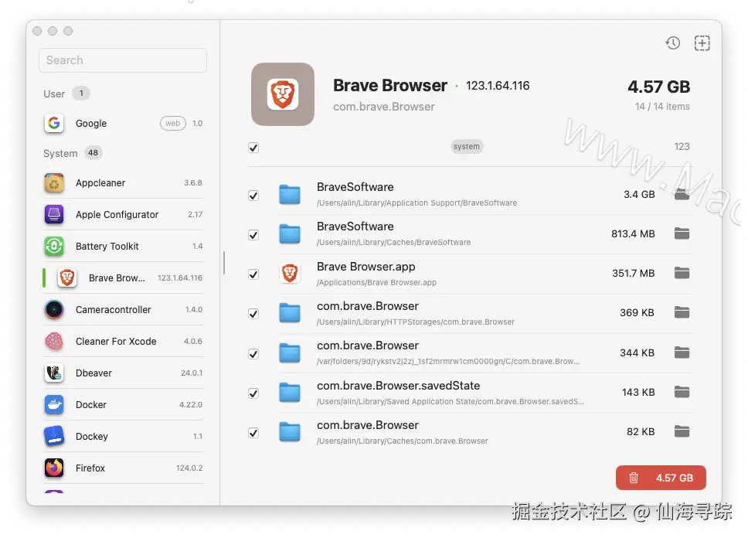This screenshot has height=538, width=748.
Task: Click the 3.4 GB BraveSoftware folder icon
Action: [x=290, y=194]
